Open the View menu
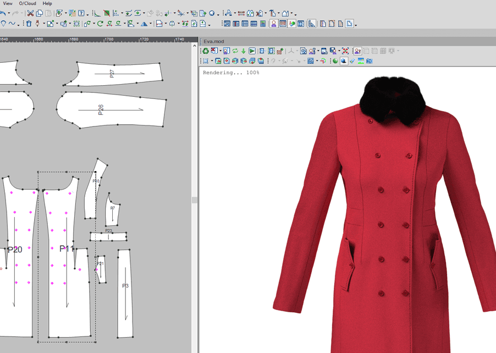496x353 pixels. [x=7, y=3]
